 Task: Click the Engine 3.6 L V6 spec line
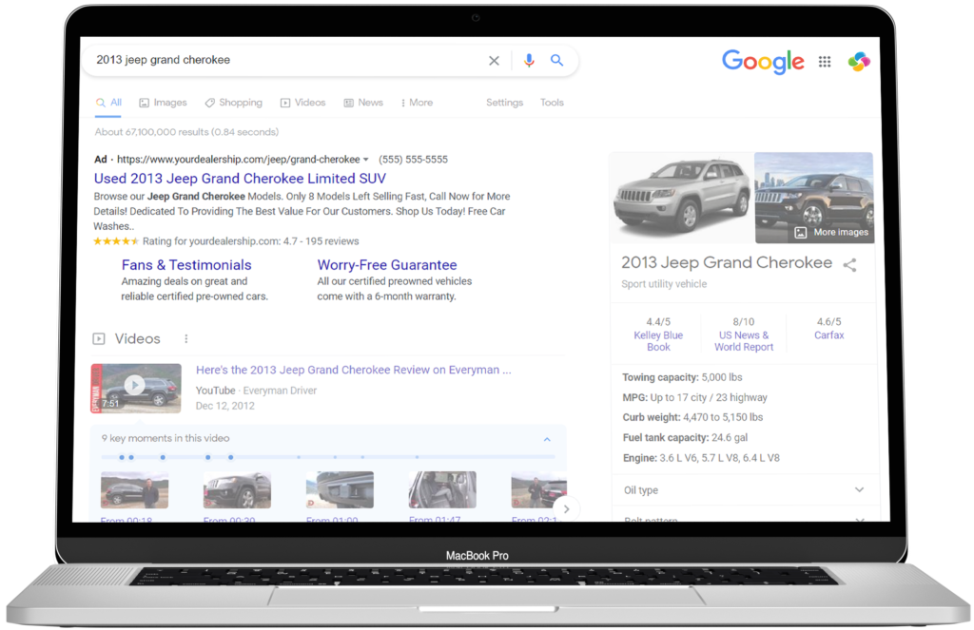[701, 458]
